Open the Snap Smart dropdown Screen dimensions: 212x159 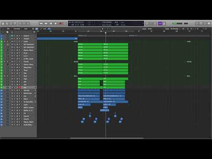tap(150, 29)
